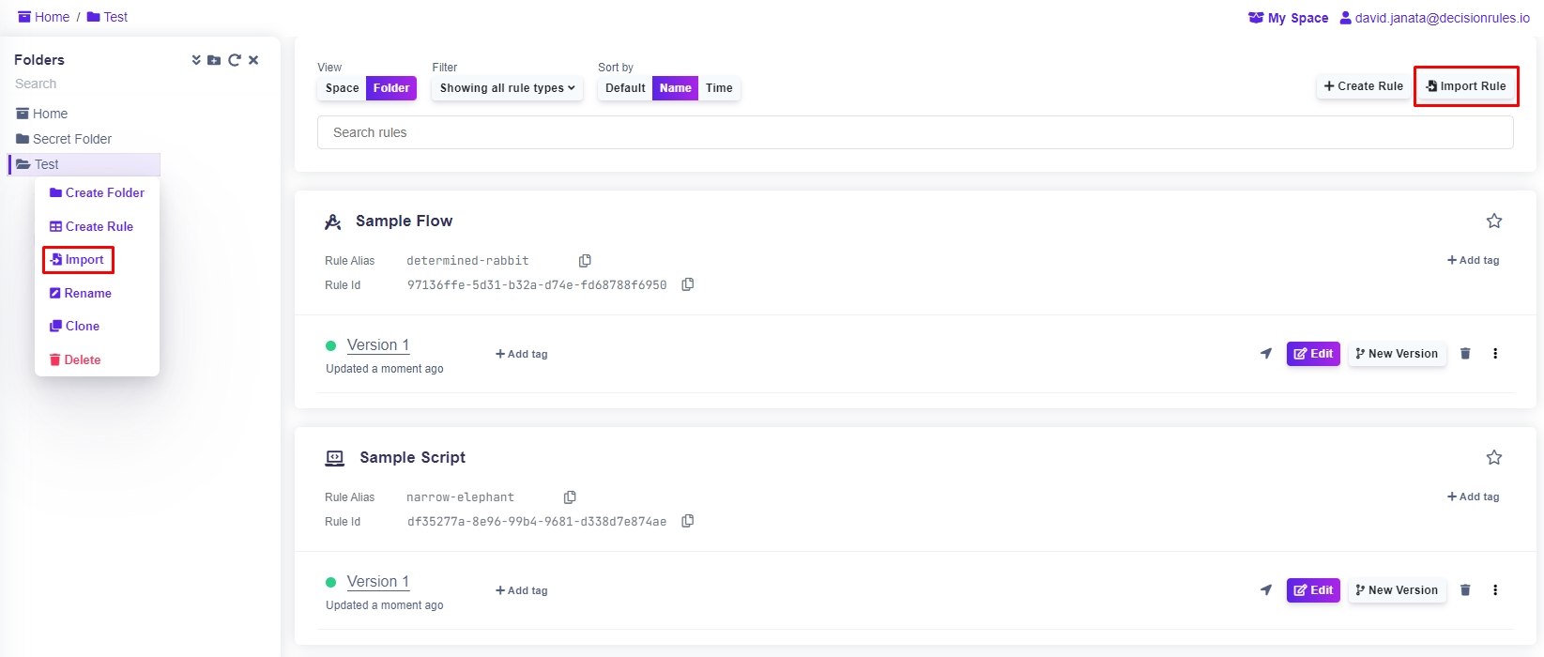Collapse all folders with double chevron

(196, 60)
